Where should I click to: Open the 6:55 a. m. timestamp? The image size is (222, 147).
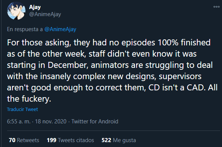(19, 121)
